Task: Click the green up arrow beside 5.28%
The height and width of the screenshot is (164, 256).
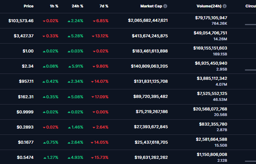Action: (69, 36)
